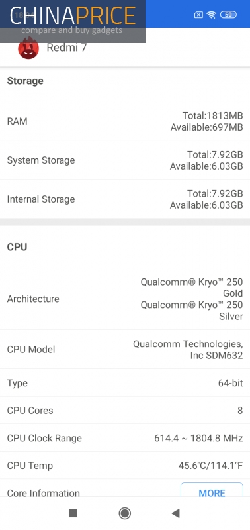Screen dimensions: 250x530
Task: Tap the triangle back navigation button
Action: tap(175, 513)
